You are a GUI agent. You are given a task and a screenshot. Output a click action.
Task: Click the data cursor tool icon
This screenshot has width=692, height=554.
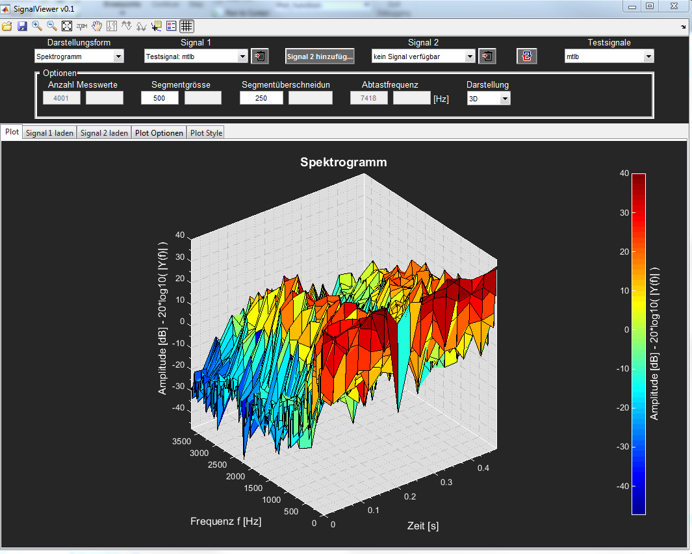157,26
